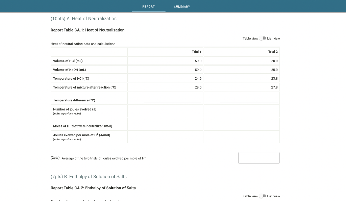Switch to the SUMMARY tab
Screen dimensions: 346x201
pos(182,6)
